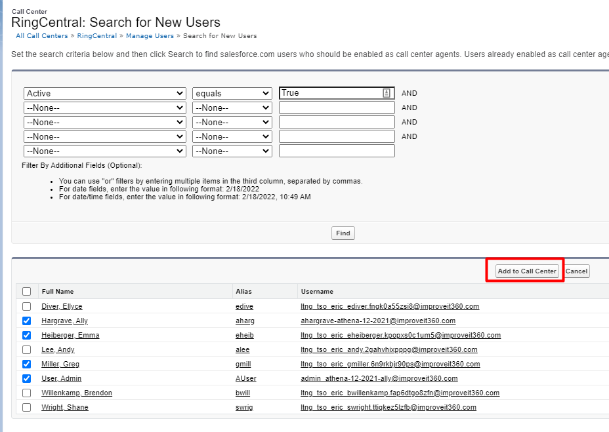Click Brendon Willenkamp's bwillenkamp username link
This screenshot has height=432, width=609.
[x=400, y=393]
